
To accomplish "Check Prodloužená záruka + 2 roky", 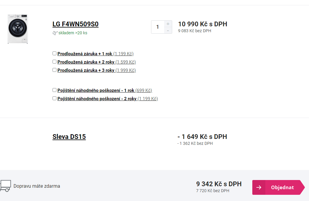I will pos(54,62).
